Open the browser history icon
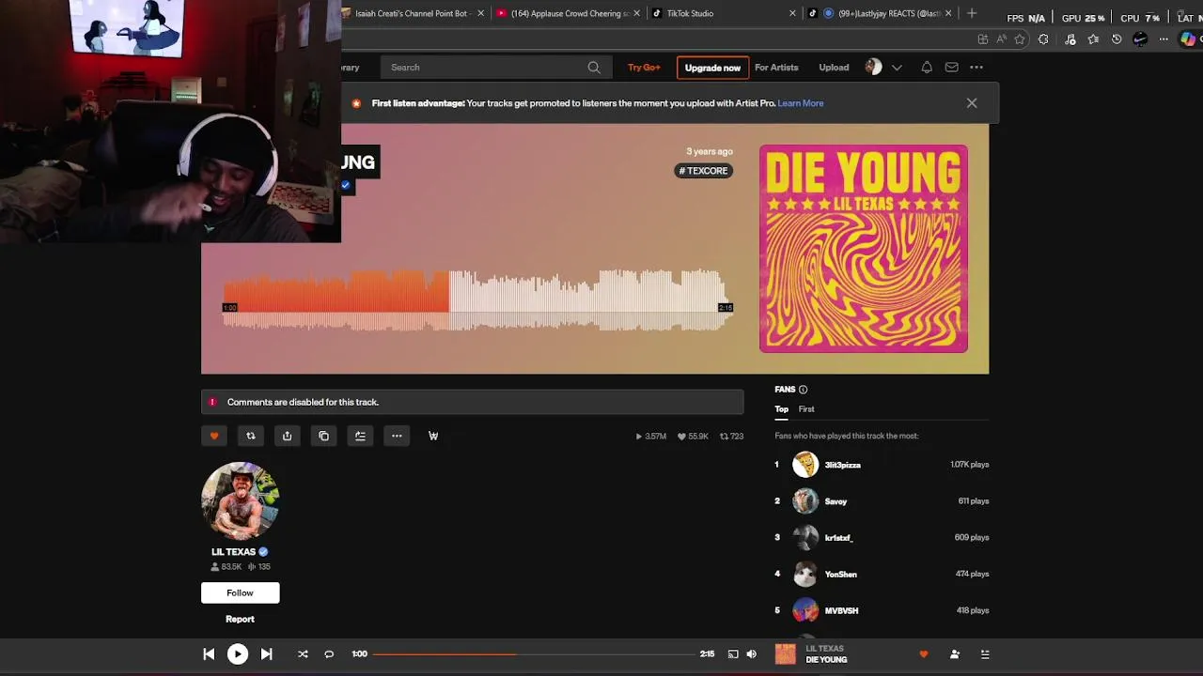Viewport: 1203px width, 676px height. 1117,39
